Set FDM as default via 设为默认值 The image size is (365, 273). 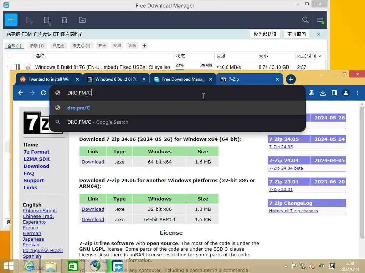[x=265, y=34]
